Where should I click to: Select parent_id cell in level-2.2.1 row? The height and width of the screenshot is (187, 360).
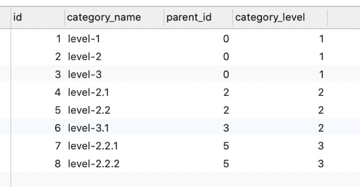tap(198, 146)
